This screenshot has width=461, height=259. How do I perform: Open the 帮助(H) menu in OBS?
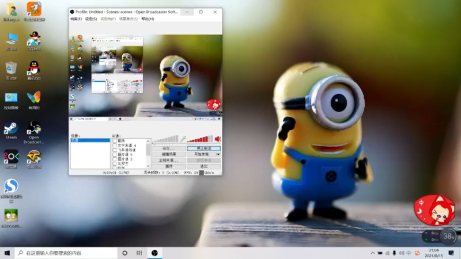click(148, 19)
